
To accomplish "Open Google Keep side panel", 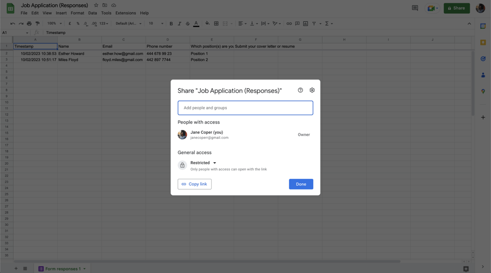I will (x=483, y=43).
